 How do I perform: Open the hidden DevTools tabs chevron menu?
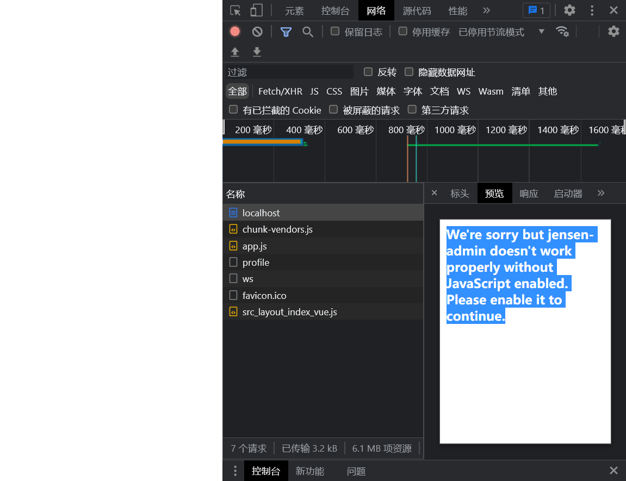(486, 10)
